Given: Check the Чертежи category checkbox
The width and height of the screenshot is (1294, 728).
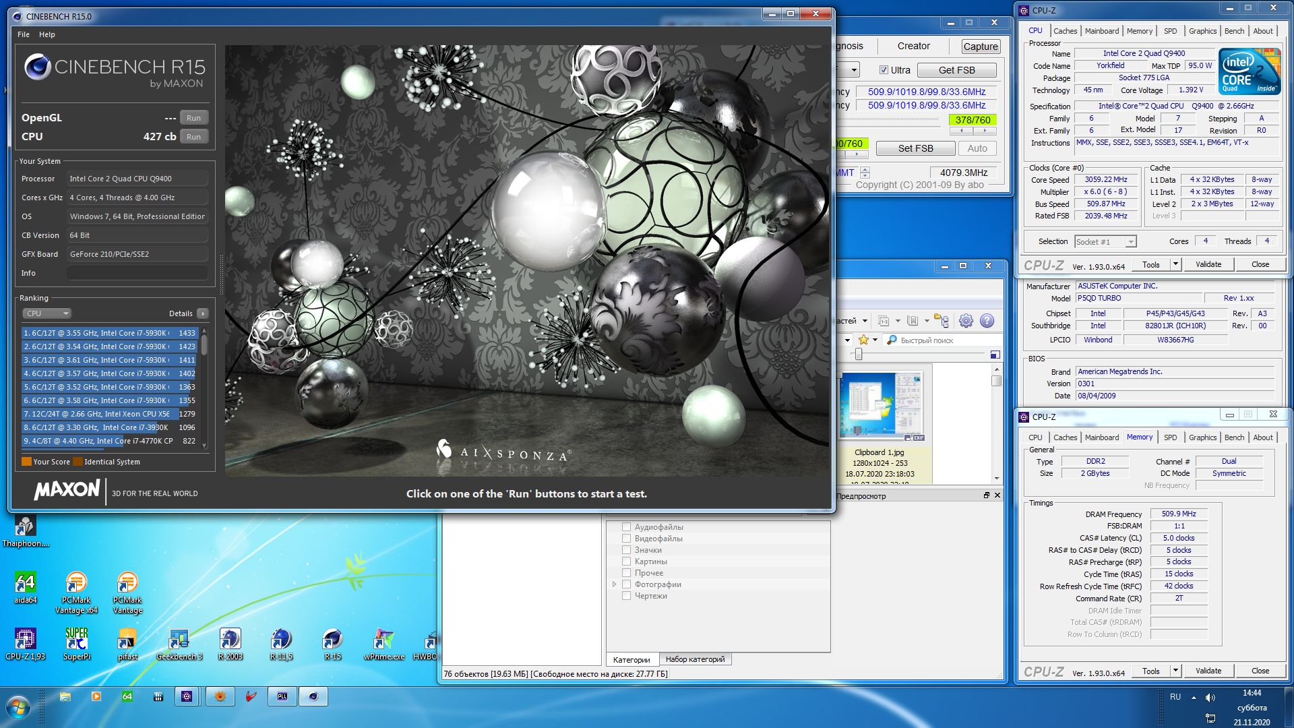Looking at the screenshot, I should point(626,596).
